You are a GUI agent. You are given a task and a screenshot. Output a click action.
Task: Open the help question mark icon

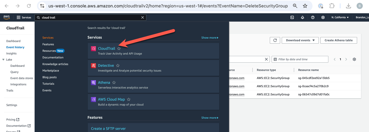point(313,17)
